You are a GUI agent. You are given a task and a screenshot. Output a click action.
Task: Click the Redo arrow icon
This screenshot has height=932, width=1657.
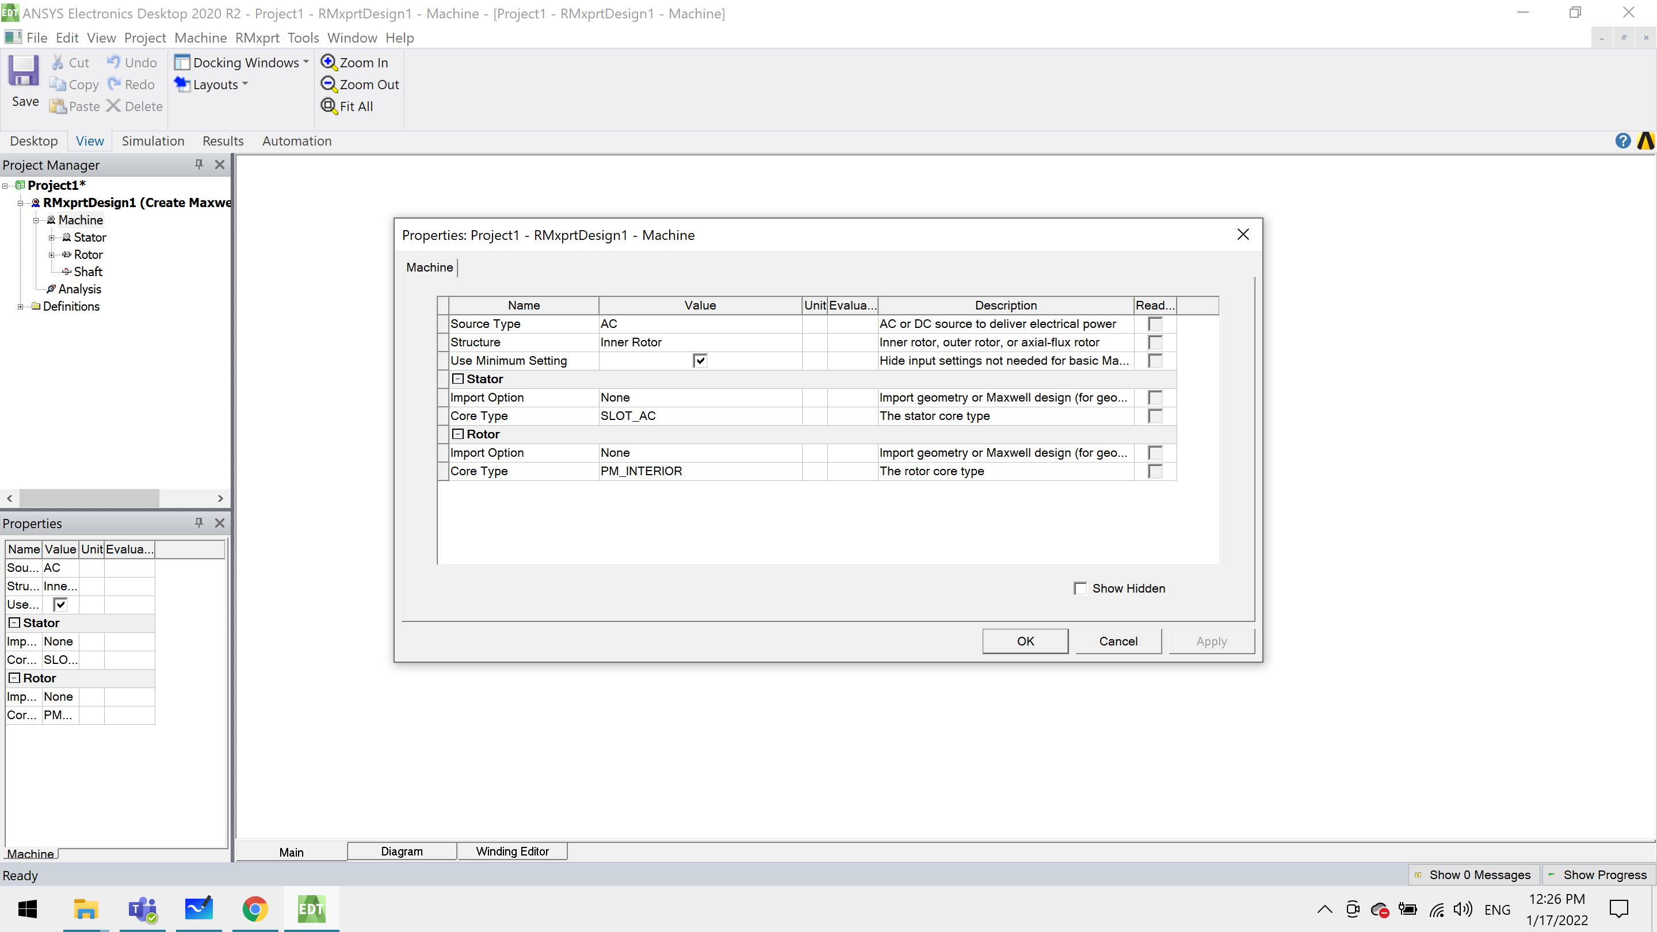point(114,84)
